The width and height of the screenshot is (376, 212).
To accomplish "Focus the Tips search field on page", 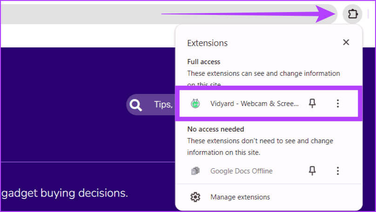I will (x=151, y=105).
